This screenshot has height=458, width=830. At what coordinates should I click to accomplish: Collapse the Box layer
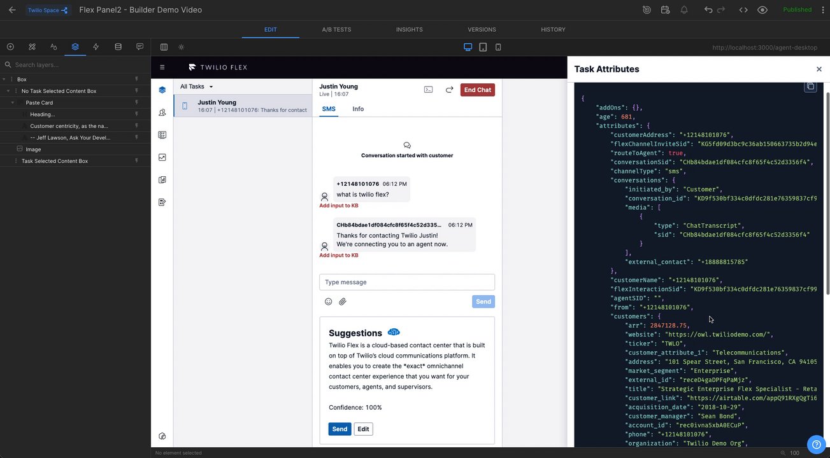[4, 80]
